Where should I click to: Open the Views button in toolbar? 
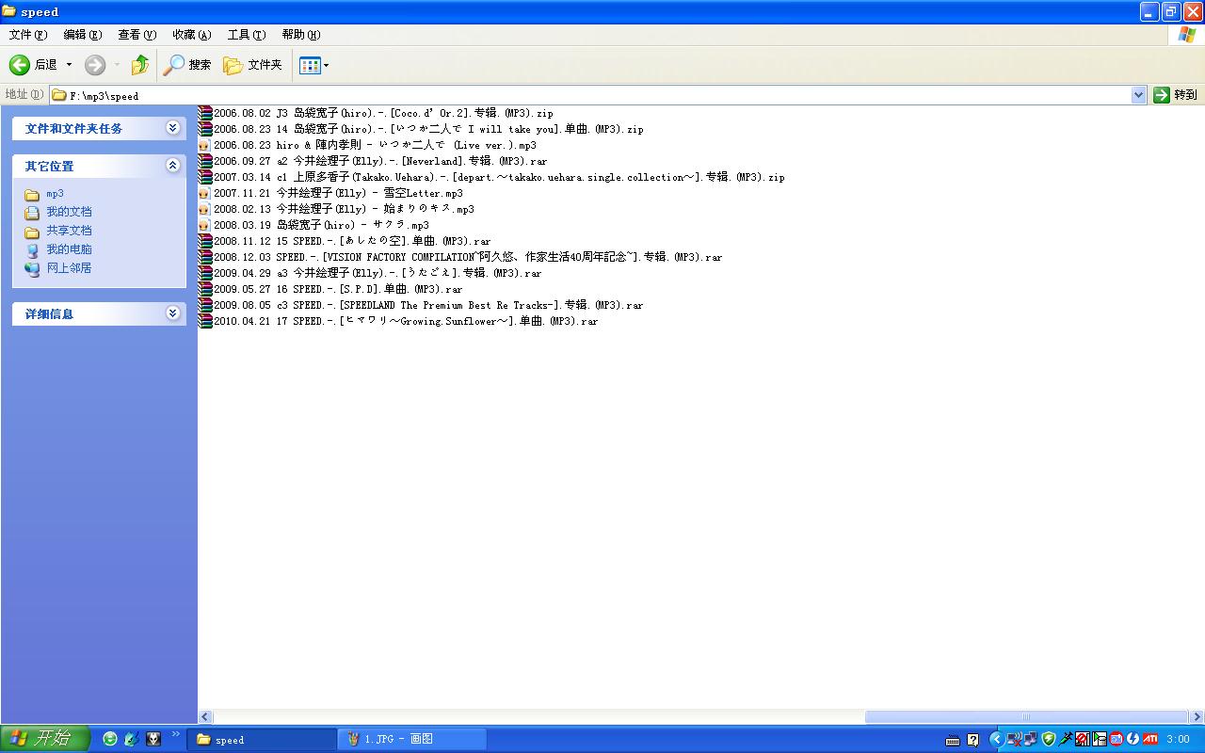point(310,65)
